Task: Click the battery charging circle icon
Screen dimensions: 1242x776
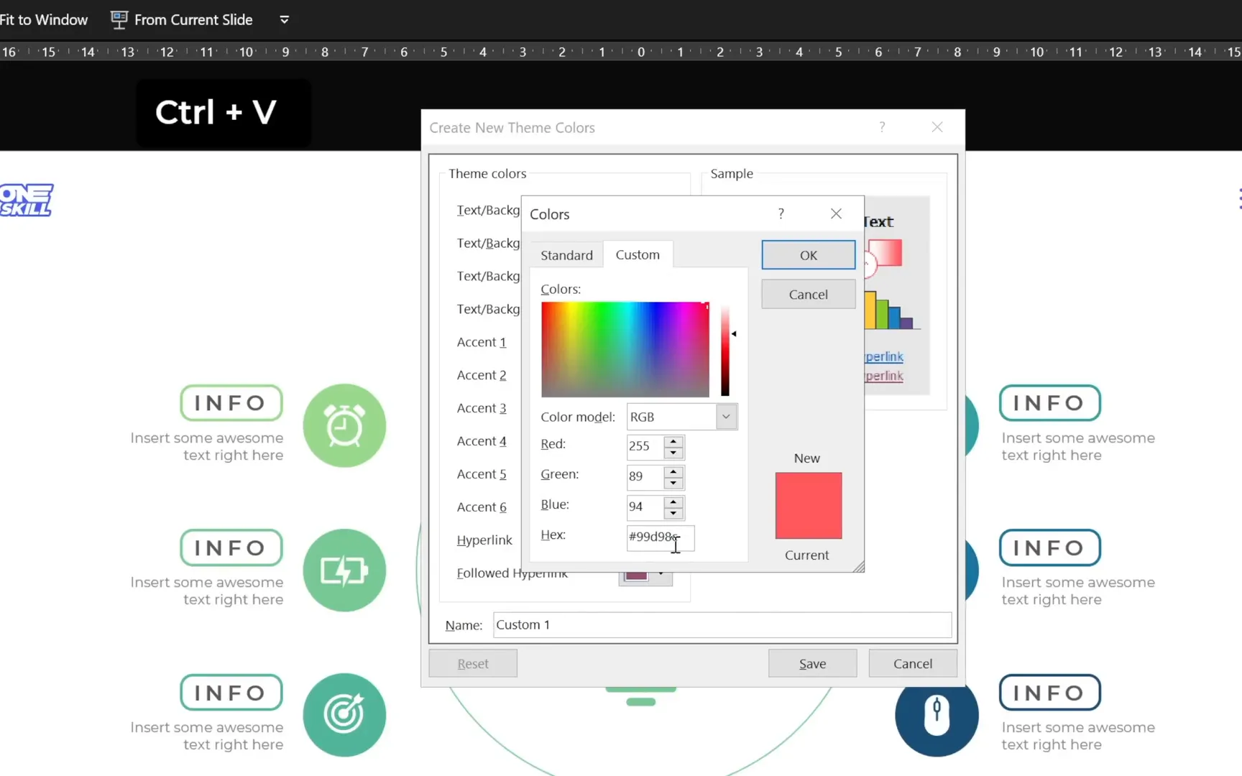Action: click(344, 571)
